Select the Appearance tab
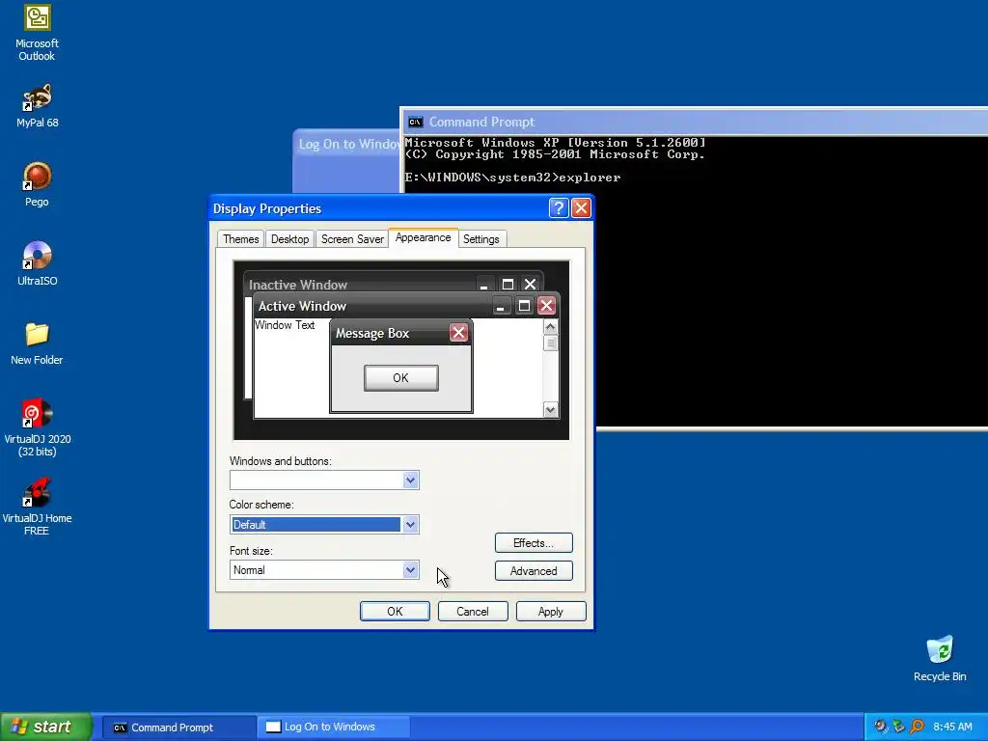This screenshot has height=741, width=988. click(x=424, y=237)
